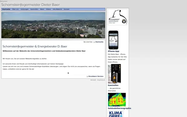The image size is (187, 117).
Task: Click the city panorama banner image
Action: point(53,25)
